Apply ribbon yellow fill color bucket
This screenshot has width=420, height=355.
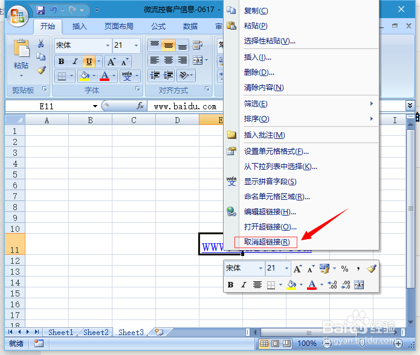tap(85, 76)
